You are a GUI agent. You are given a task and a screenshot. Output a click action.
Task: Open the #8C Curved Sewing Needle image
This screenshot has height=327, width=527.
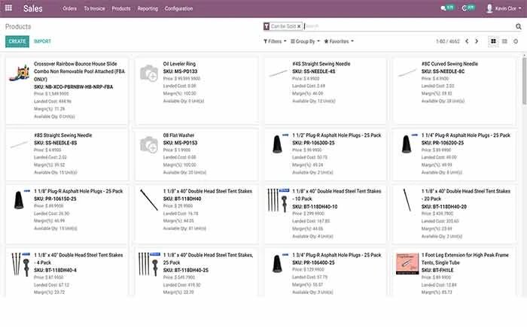407,72
